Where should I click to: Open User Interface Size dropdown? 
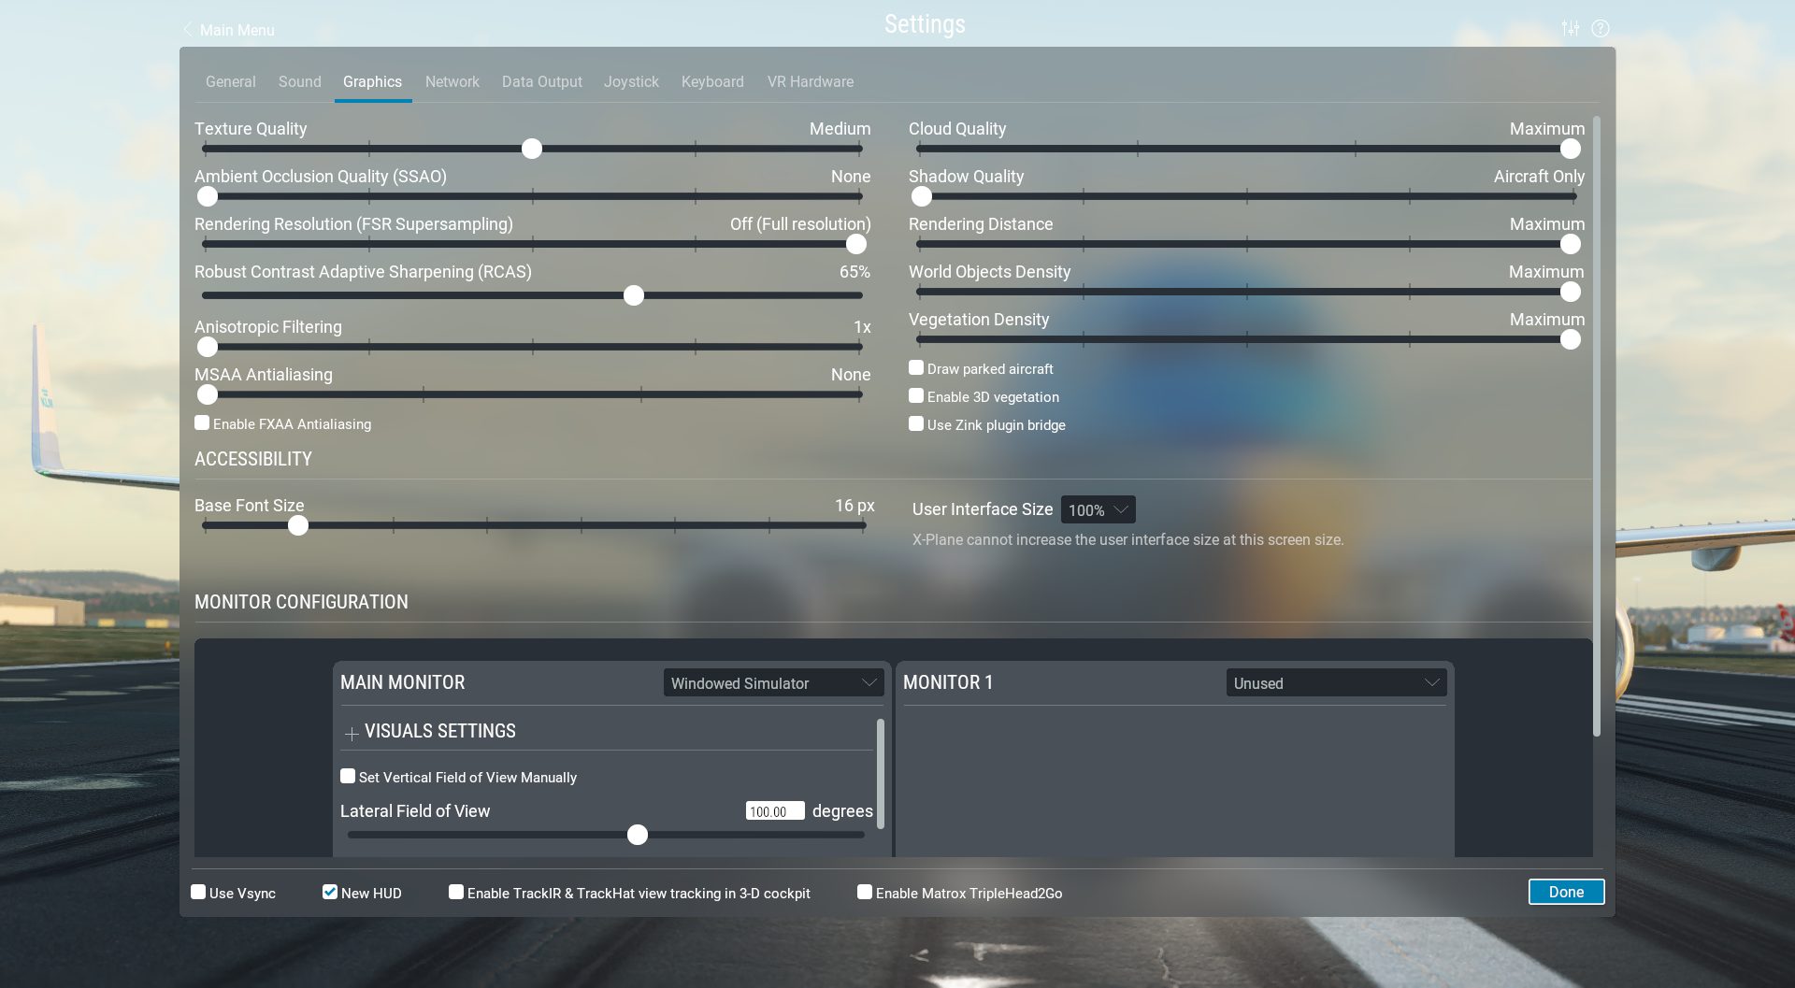tap(1098, 509)
